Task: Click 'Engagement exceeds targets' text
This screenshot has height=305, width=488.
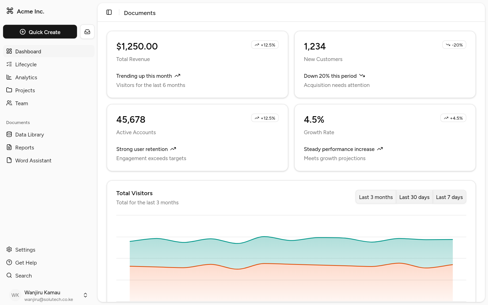Action: tap(151, 158)
